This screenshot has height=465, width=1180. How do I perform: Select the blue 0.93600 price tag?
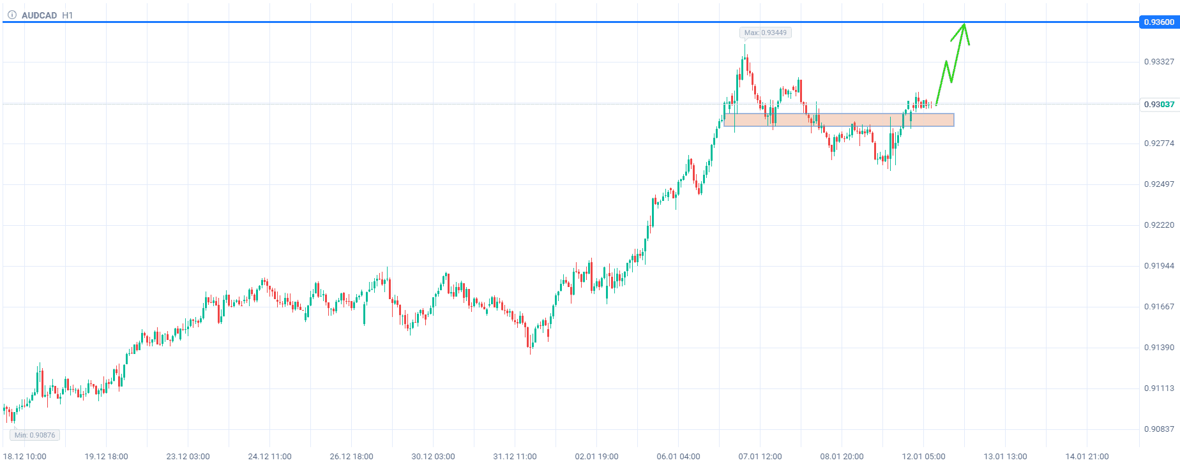click(x=1158, y=22)
